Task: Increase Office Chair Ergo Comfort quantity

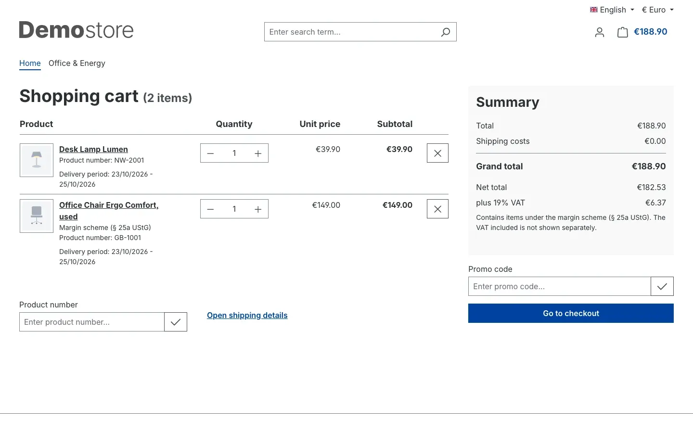Action: (x=258, y=209)
